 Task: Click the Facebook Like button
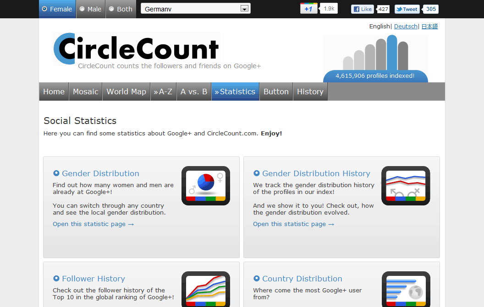363,9
